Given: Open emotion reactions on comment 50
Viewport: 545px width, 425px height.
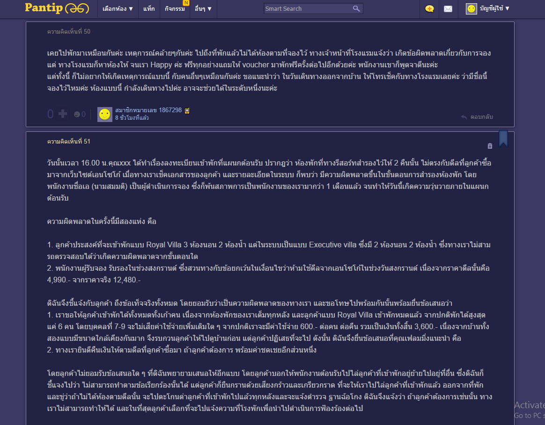Looking at the screenshot, I should [79, 114].
